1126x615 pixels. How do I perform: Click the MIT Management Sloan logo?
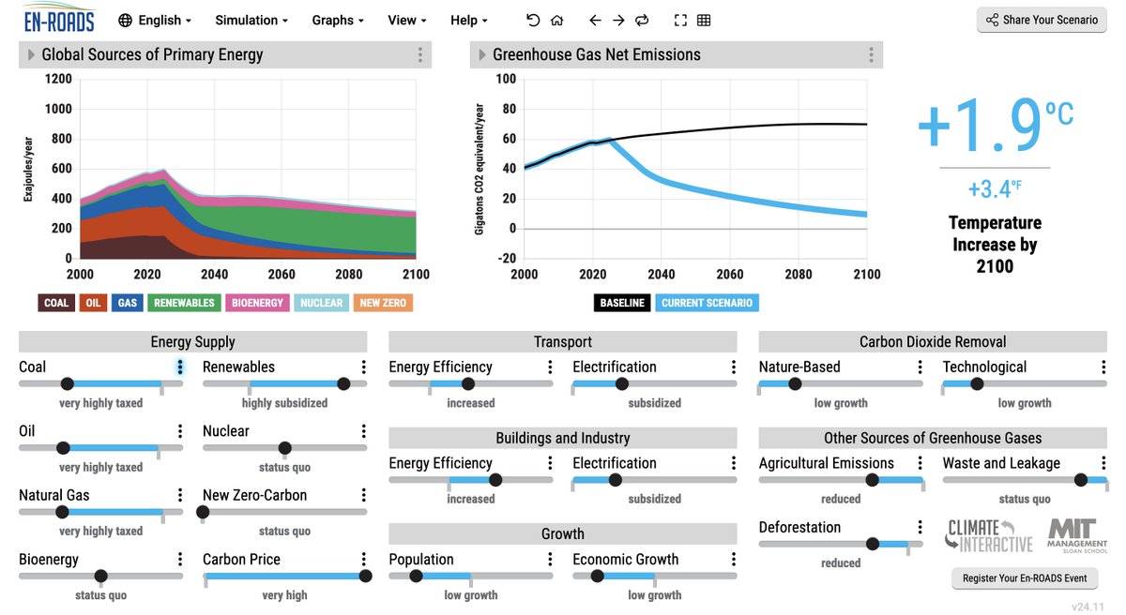tap(1076, 535)
